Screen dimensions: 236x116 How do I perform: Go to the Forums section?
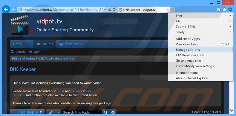(x=45, y=44)
